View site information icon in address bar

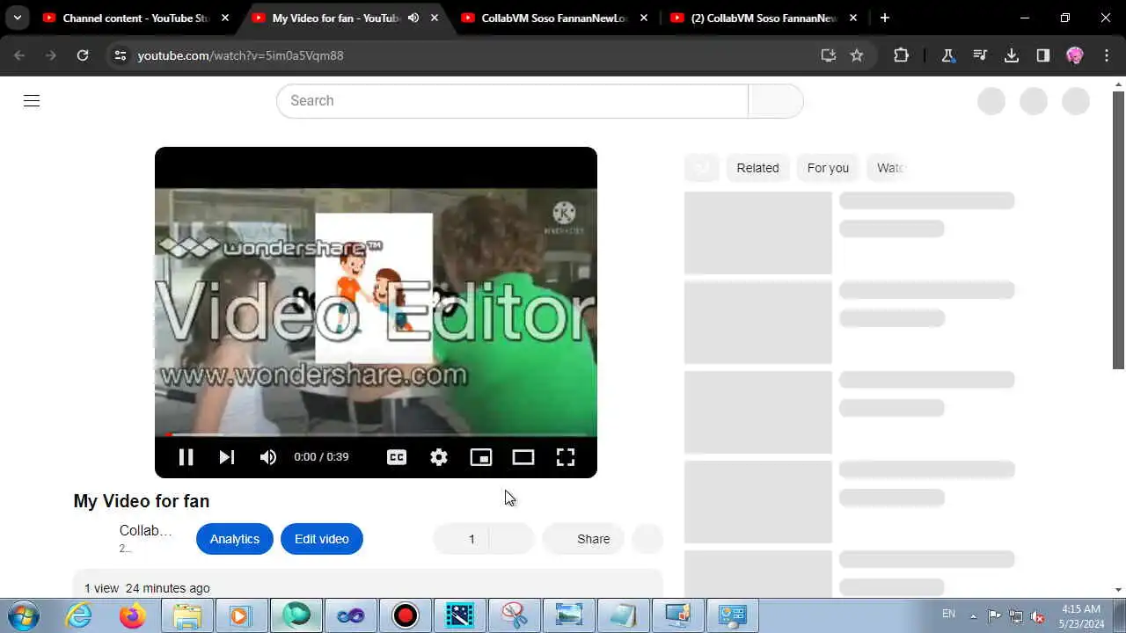(121, 55)
